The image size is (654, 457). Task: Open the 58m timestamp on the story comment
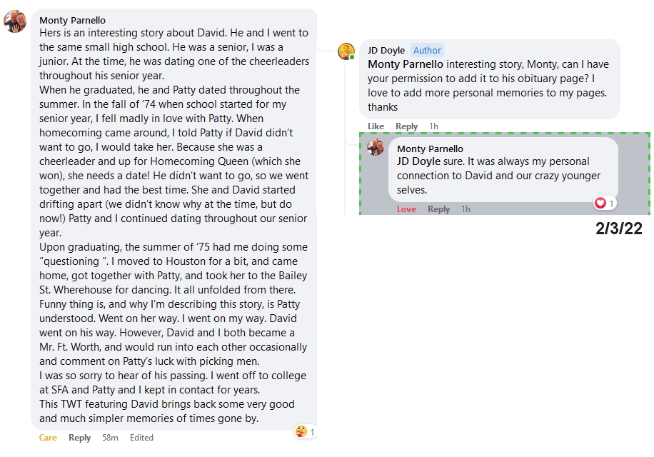point(110,438)
